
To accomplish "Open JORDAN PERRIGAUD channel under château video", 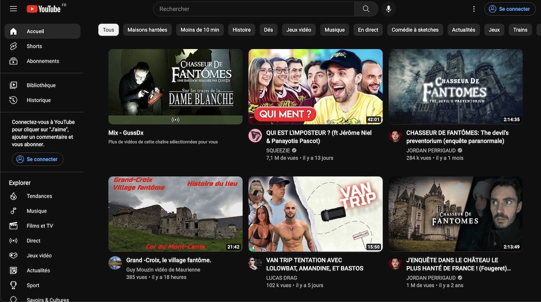I will pyautogui.click(x=431, y=278).
